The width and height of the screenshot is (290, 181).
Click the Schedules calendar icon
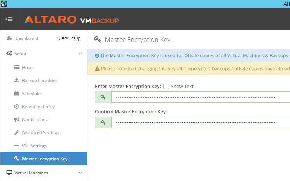pyautogui.click(x=17, y=94)
